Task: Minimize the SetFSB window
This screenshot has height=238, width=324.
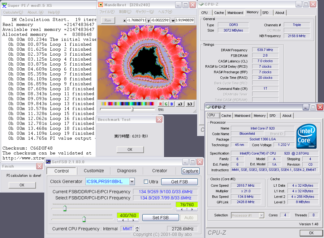Action: pos(186,162)
